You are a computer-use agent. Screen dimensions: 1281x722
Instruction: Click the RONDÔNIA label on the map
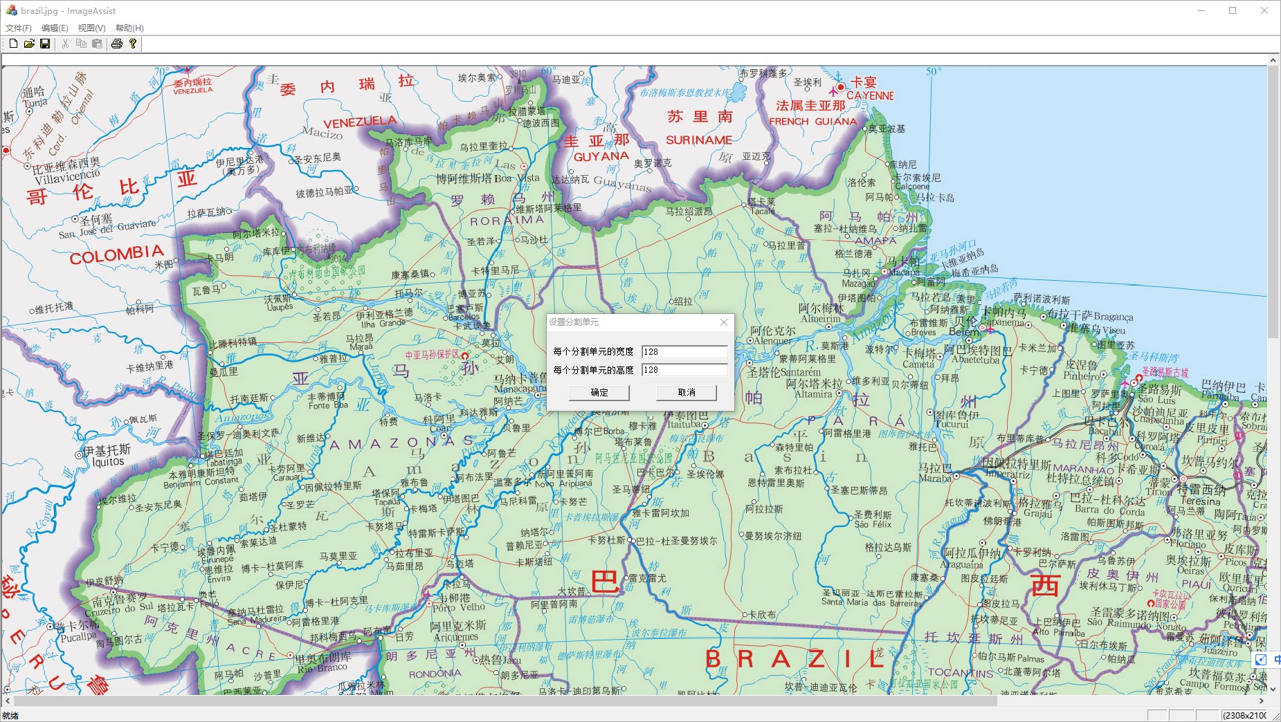[435, 674]
